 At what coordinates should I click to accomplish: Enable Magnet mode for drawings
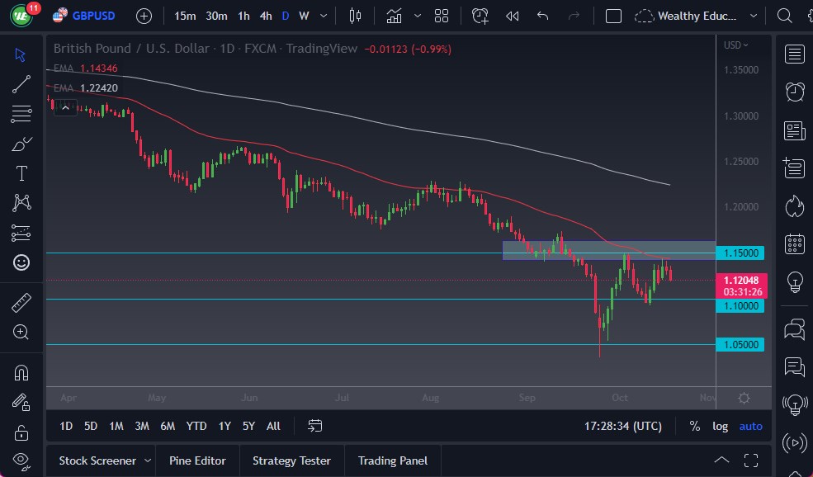pyautogui.click(x=21, y=372)
